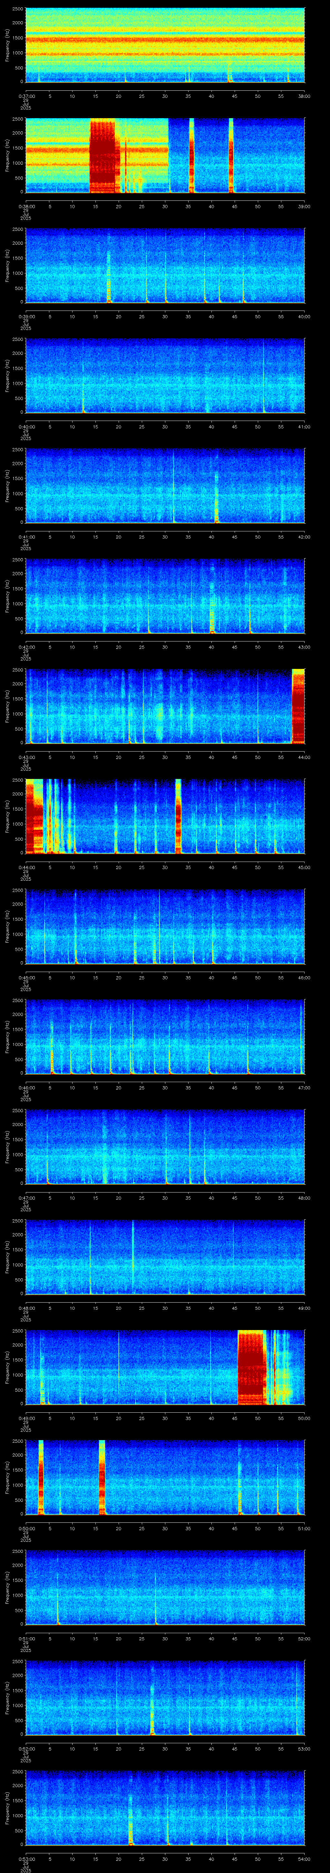This screenshot has height=1873, width=330.
Task: Select the spectrogram panel starting at 0:48:00
Action: point(165,1257)
